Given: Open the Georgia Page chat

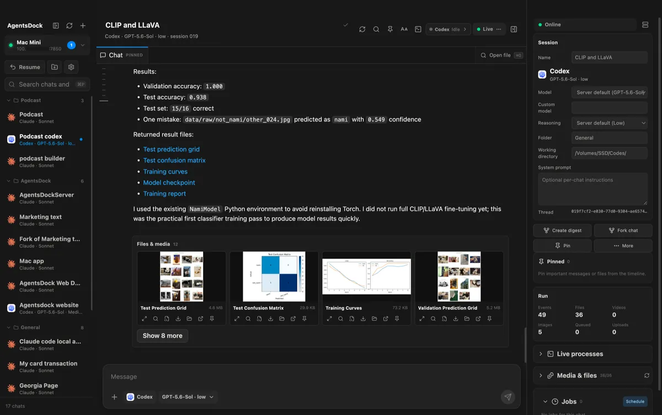Looking at the screenshot, I should click(46, 389).
